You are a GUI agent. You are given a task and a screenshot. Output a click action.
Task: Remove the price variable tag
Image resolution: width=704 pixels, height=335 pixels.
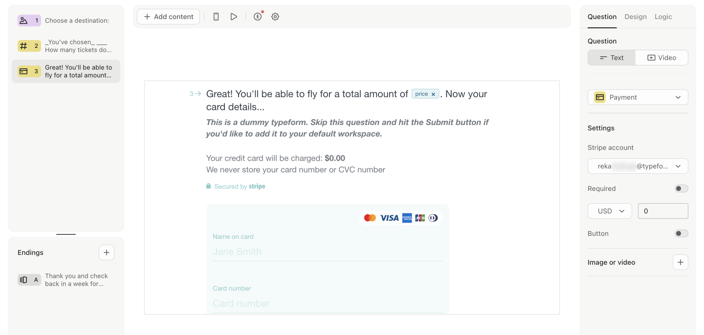(433, 94)
